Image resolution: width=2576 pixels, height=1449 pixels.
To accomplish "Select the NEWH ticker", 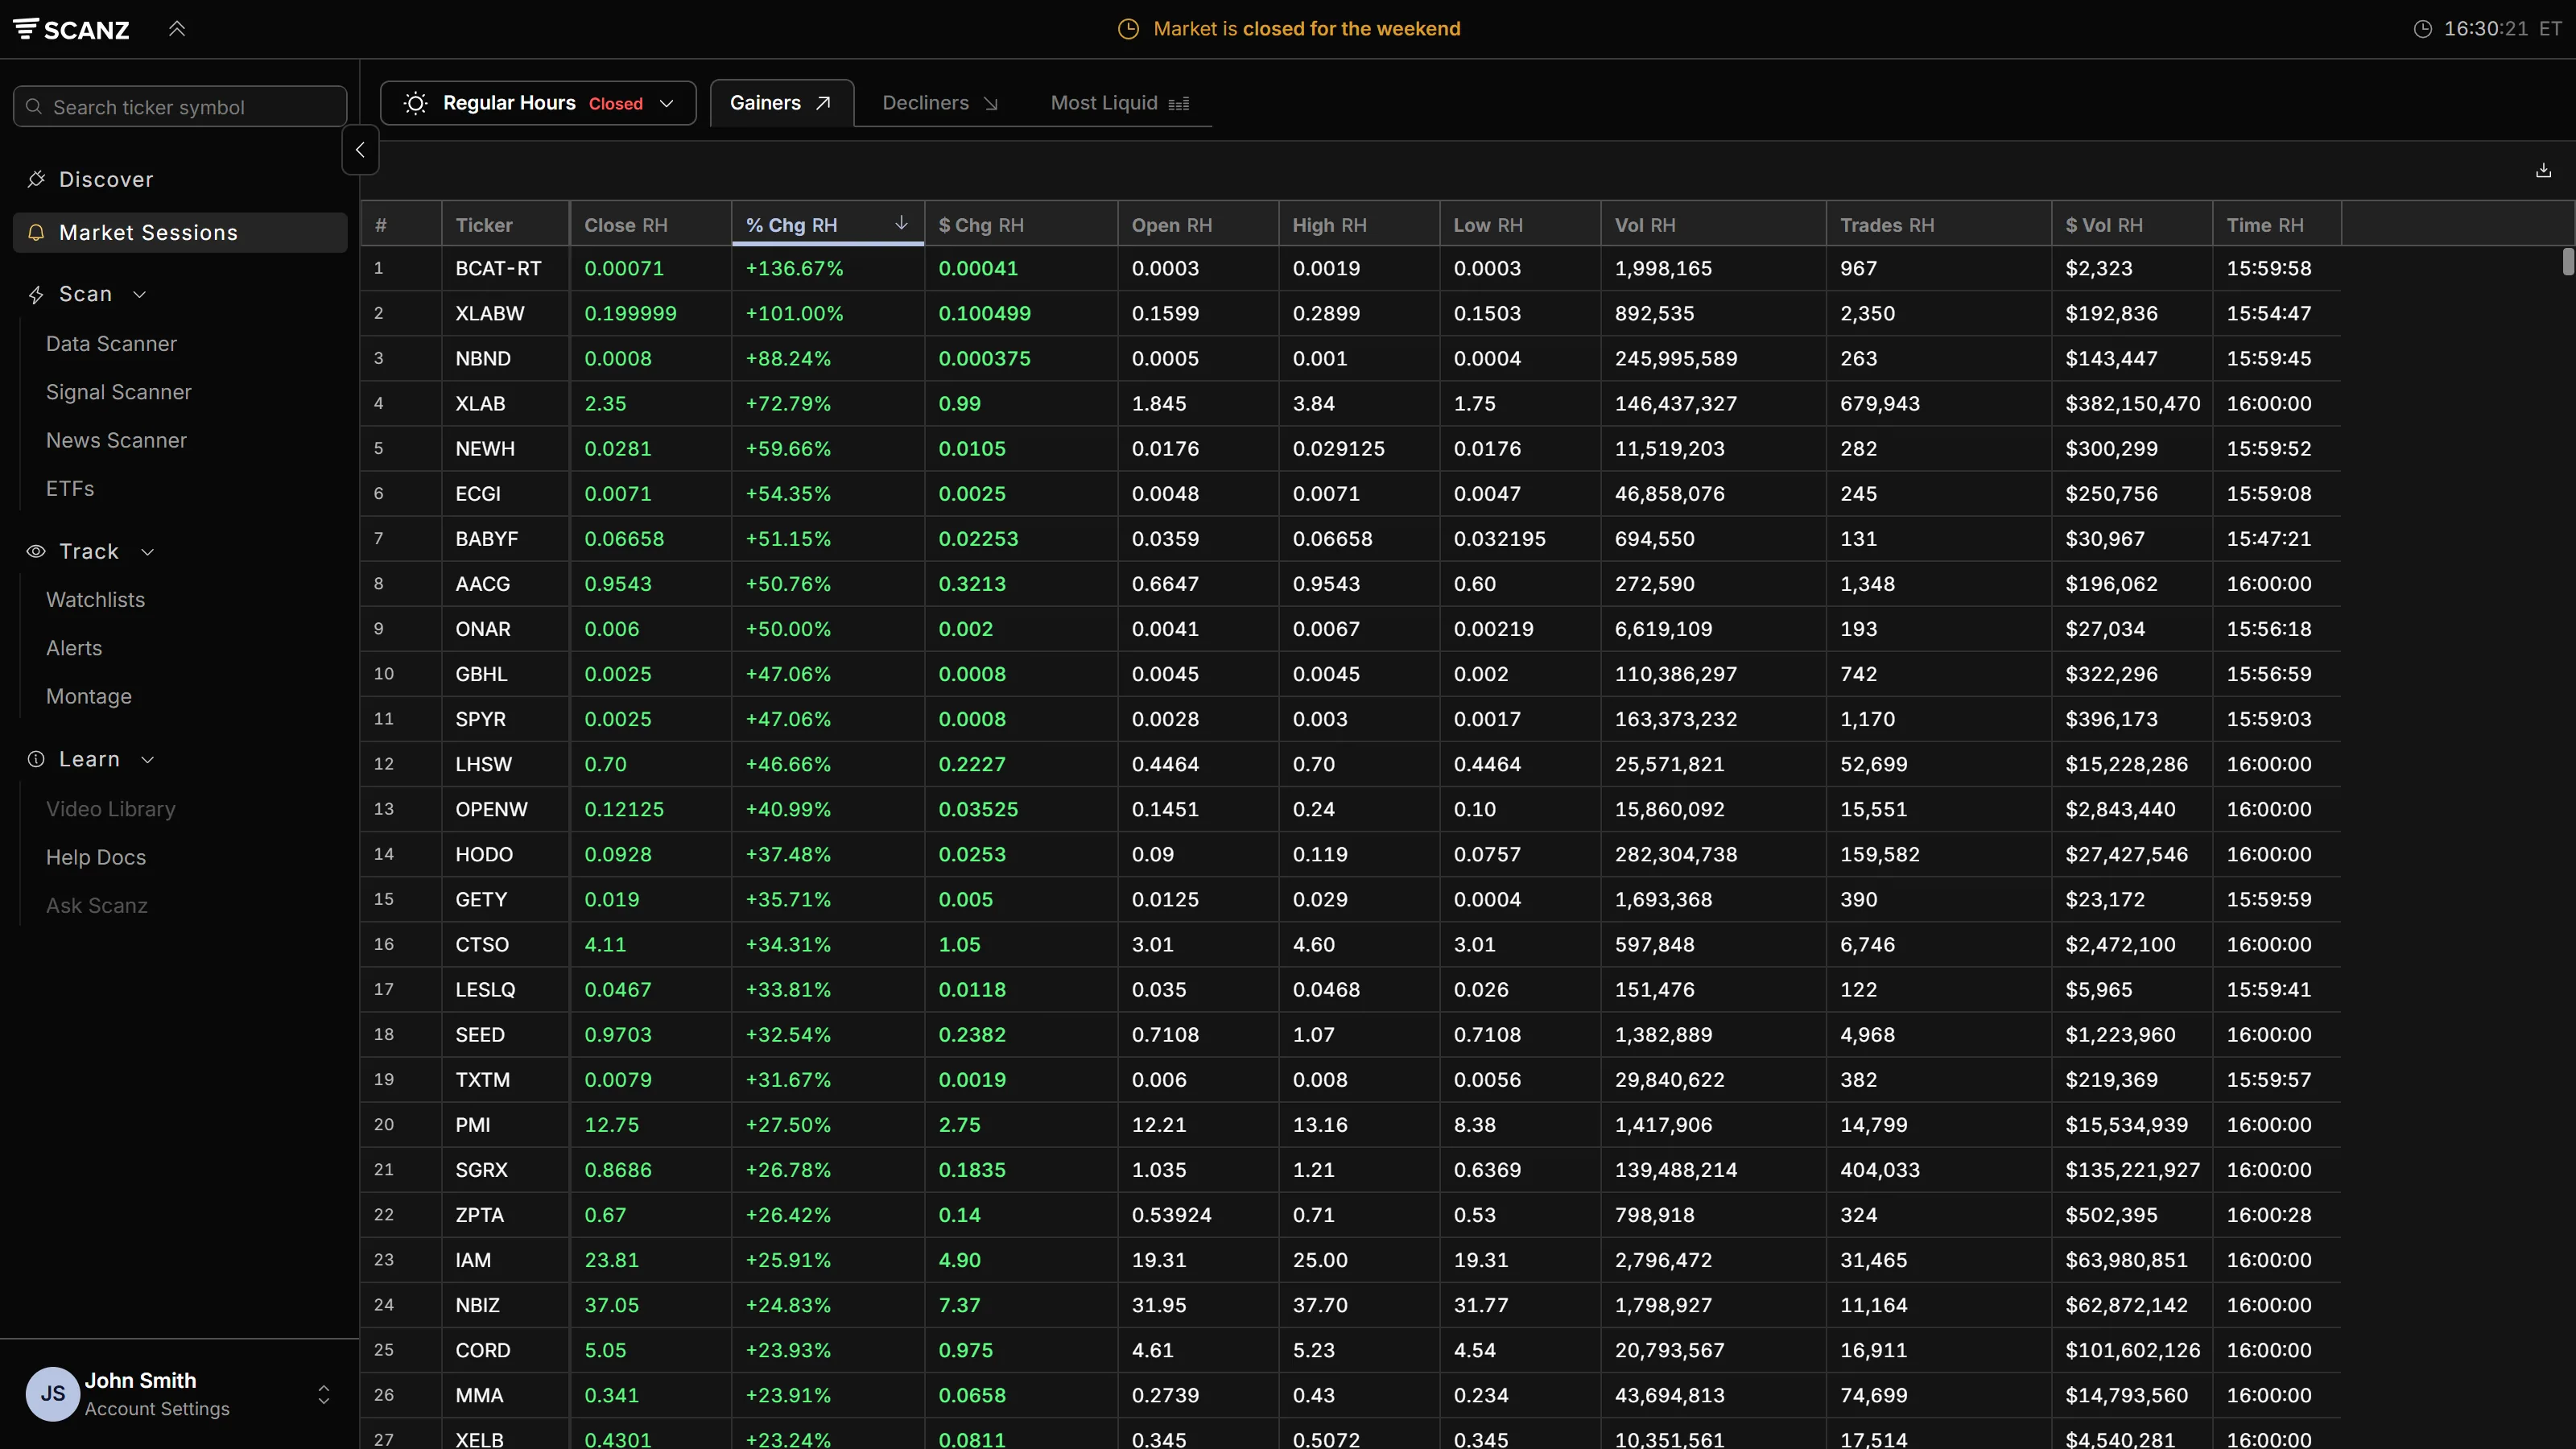I will pyautogui.click(x=485, y=448).
